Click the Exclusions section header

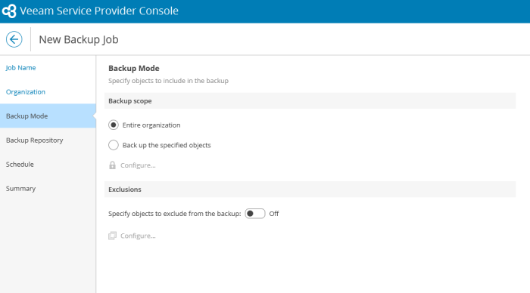point(310,189)
